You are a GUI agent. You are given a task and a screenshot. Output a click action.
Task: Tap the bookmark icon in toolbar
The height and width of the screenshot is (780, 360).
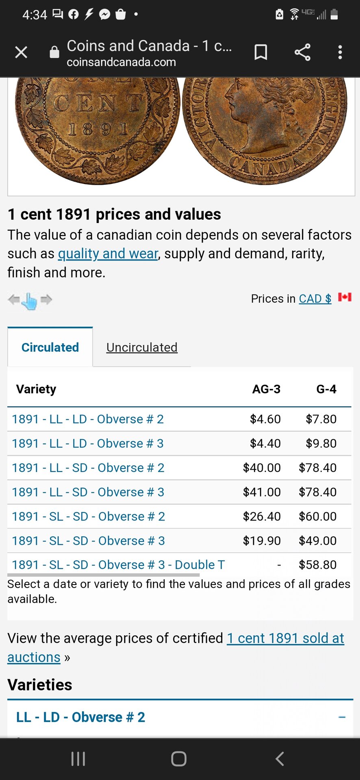click(261, 52)
